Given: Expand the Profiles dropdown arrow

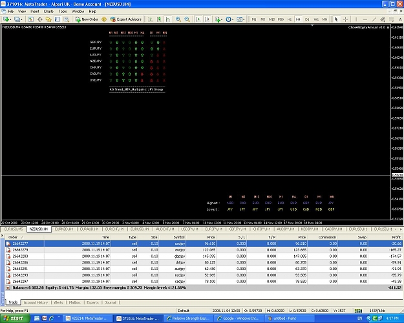Looking at the screenshot, I should tap(21, 19).
